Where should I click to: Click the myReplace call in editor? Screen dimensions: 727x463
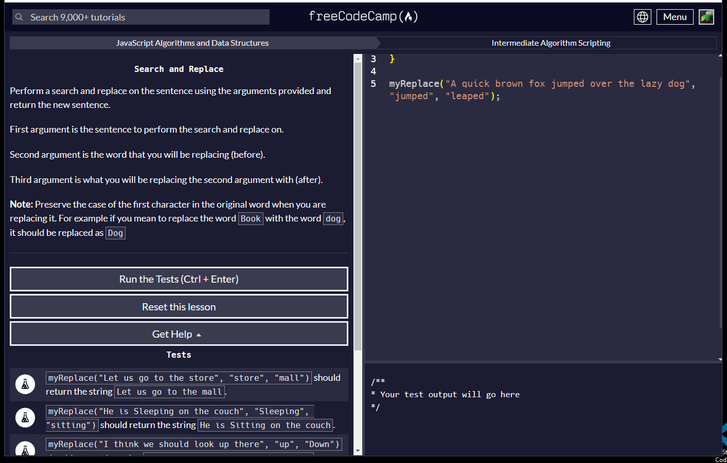coord(542,90)
